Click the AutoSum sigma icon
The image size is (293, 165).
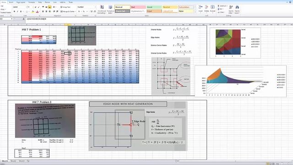[219, 6]
